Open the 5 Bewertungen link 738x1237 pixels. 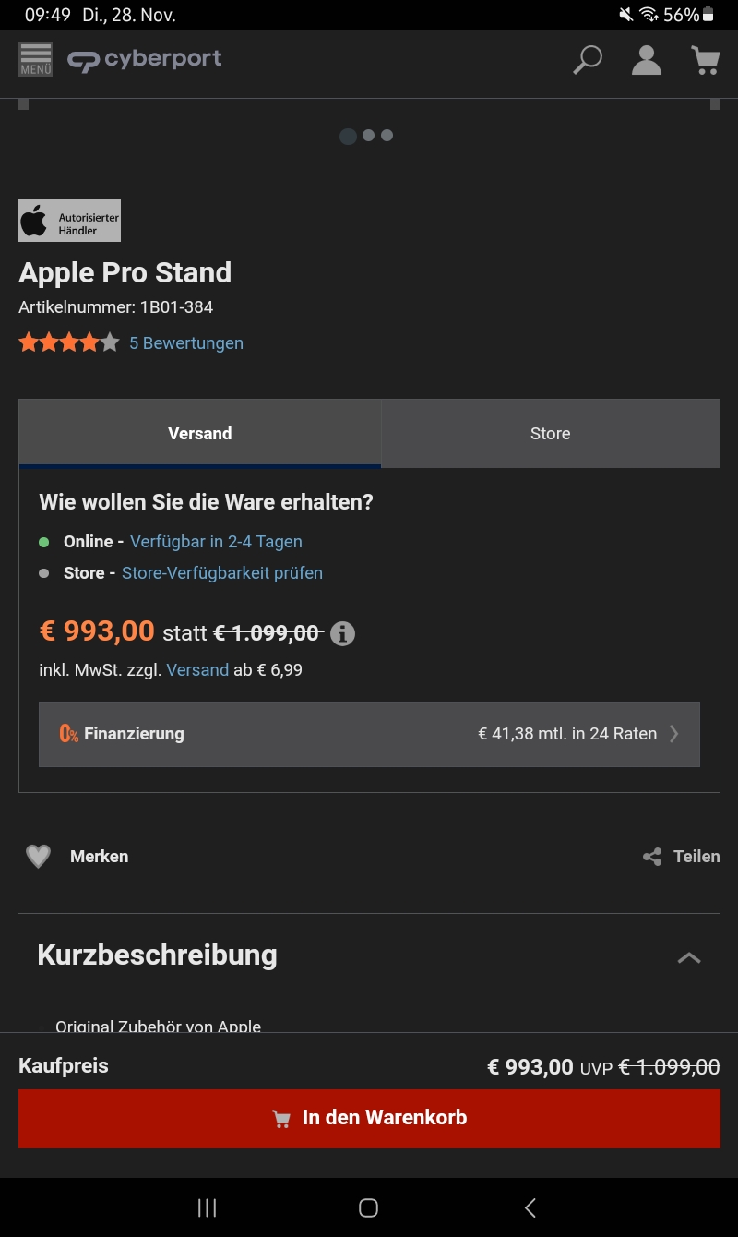click(x=186, y=343)
